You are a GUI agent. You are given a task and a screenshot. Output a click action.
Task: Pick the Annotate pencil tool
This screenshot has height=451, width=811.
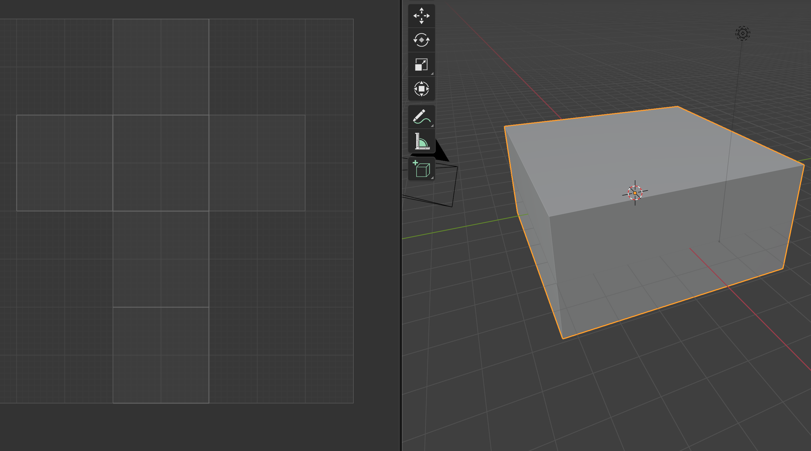(421, 116)
